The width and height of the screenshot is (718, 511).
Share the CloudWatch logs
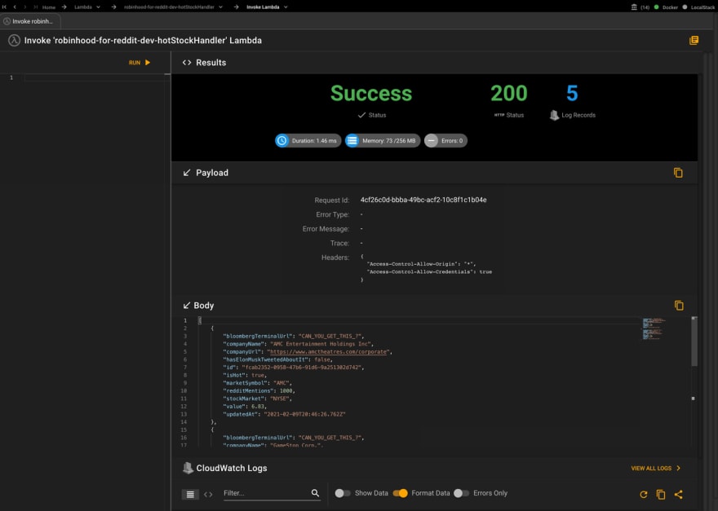tap(679, 494)
